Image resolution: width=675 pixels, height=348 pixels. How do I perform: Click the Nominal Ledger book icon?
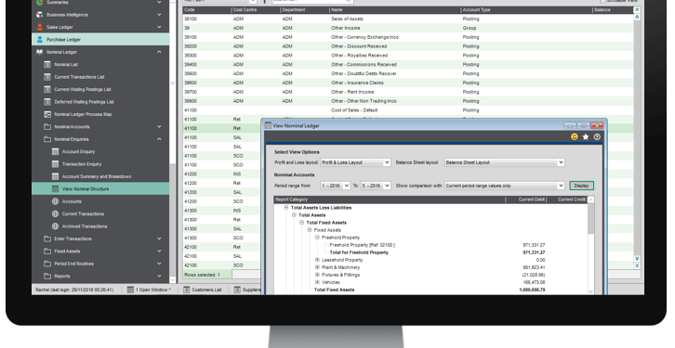40,52
